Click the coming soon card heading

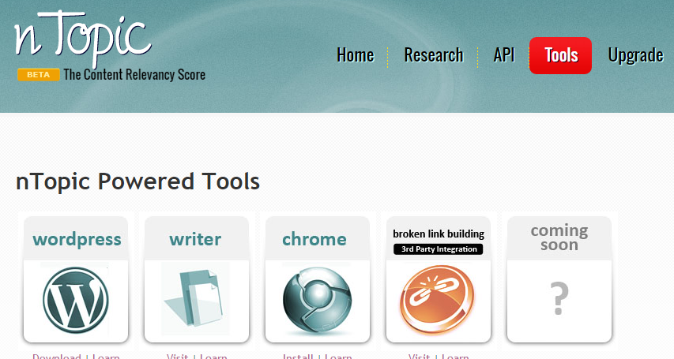point(559,237)
